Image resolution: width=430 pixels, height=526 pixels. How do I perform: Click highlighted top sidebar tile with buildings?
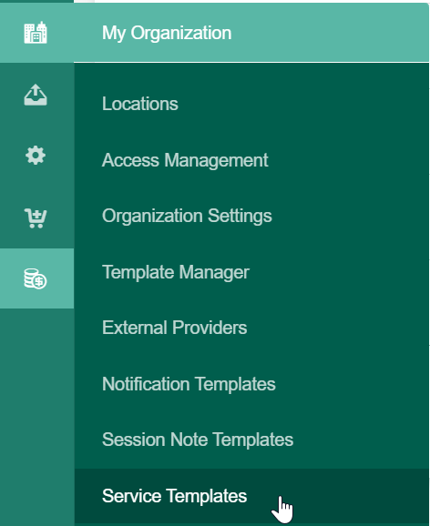coord(37,33)
